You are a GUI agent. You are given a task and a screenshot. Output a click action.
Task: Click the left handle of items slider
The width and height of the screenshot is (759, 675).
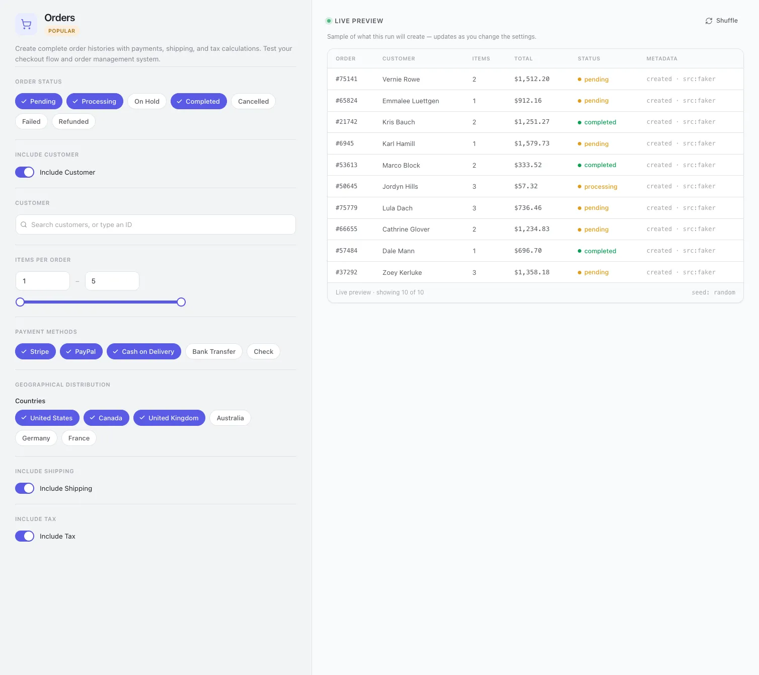click(x=20, y=302)
